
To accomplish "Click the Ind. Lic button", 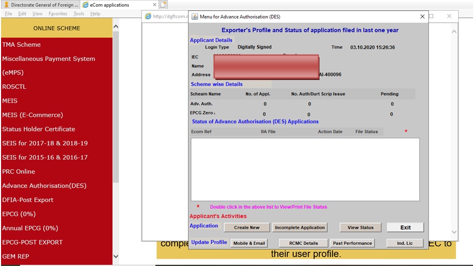I will 405,243.
